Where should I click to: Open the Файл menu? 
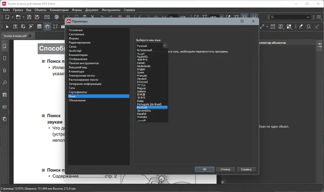click(x=6, y=10)
